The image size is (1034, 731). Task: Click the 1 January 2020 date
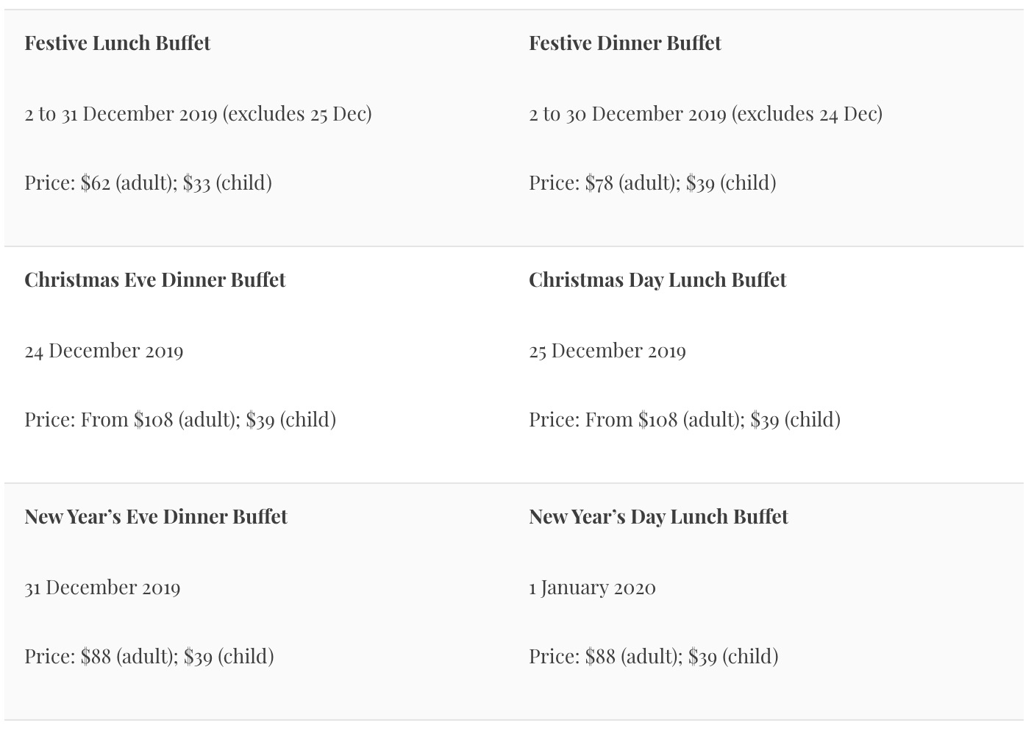click(592, 587)
